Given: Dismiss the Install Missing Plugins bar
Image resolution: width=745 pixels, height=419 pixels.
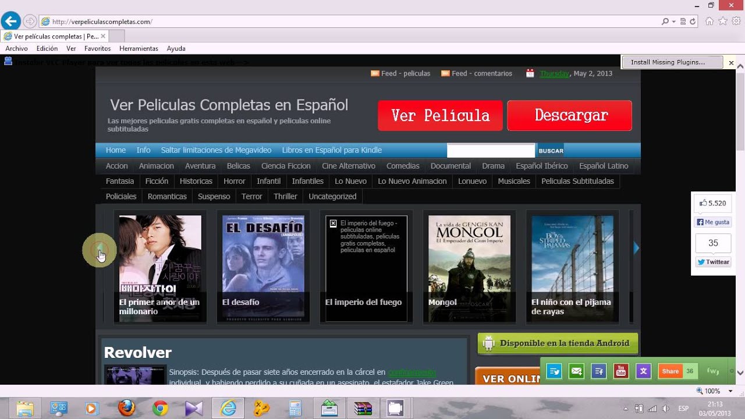Looking at the screenshot, I should pyautogui.click(x=732, y=62).
